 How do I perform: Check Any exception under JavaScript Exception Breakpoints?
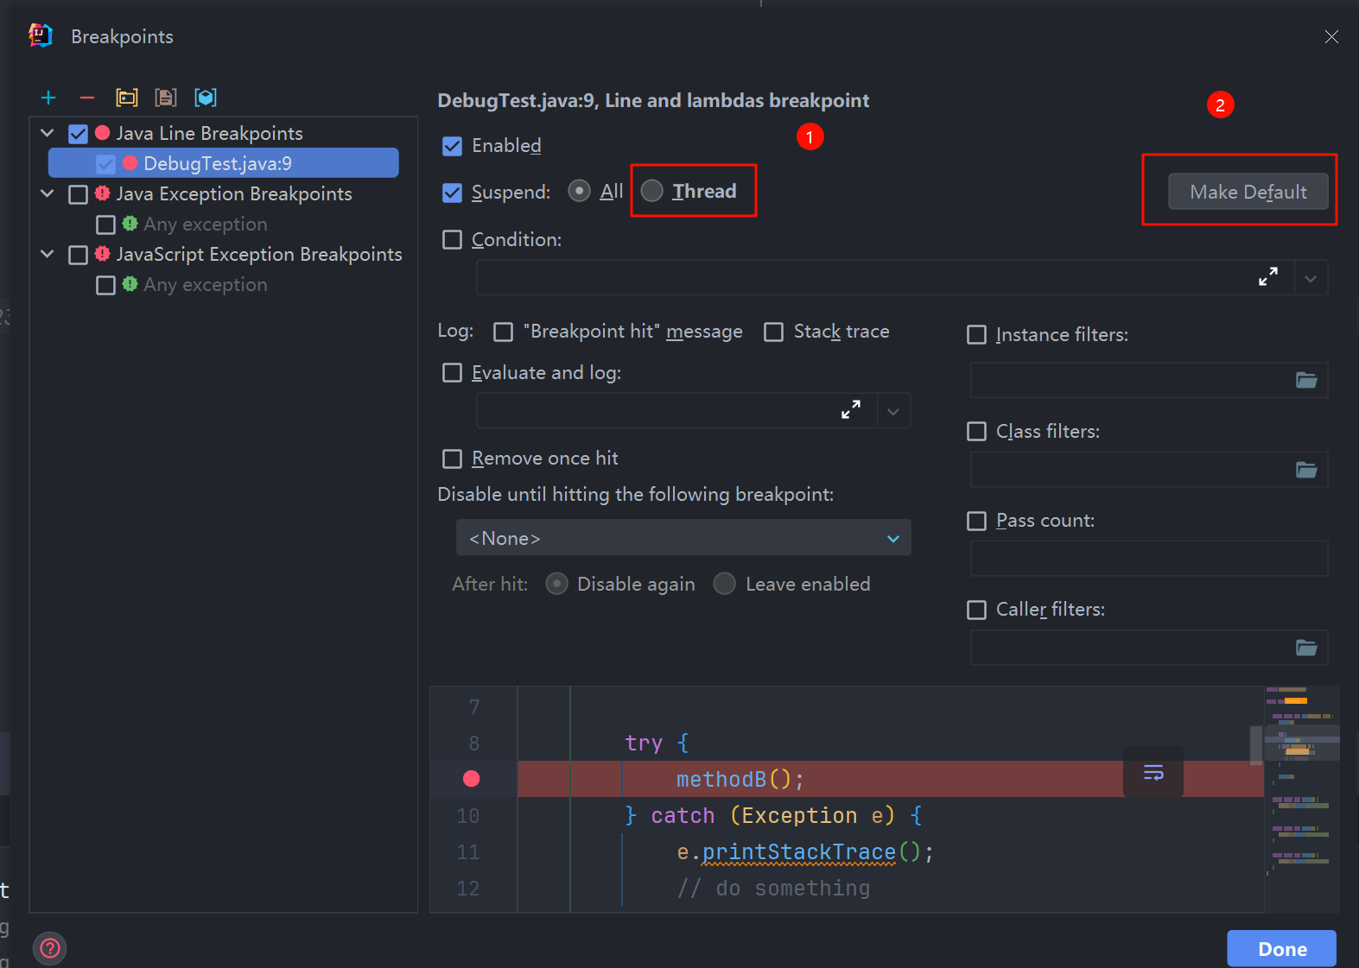click(x=105, y=285)
